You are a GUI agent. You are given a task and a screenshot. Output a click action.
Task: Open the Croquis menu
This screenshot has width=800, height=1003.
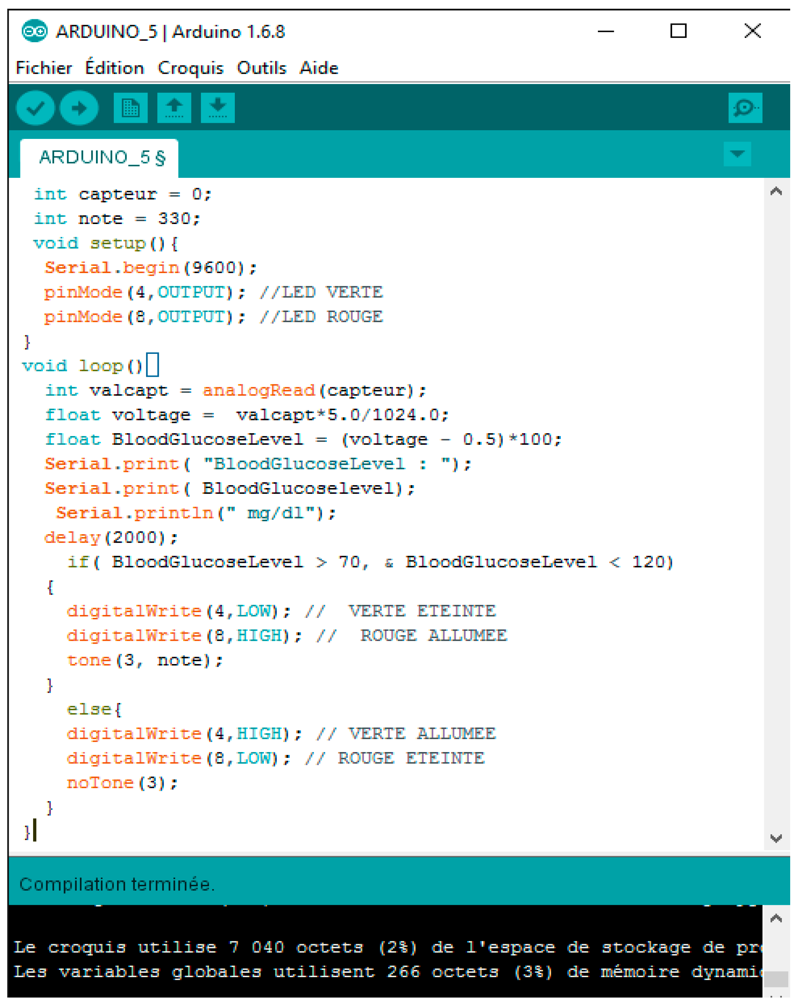coord(190,68)
